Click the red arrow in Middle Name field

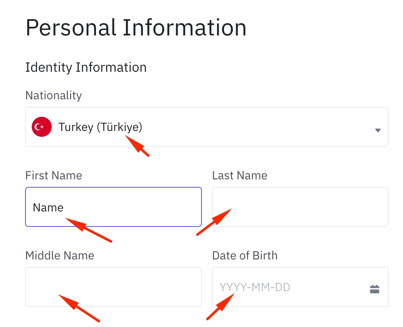[x=79, y=308]
